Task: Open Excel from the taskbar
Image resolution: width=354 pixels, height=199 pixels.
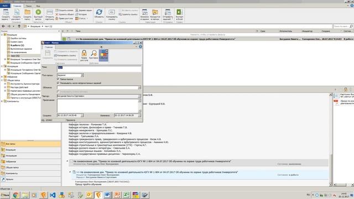Action: 126,195
